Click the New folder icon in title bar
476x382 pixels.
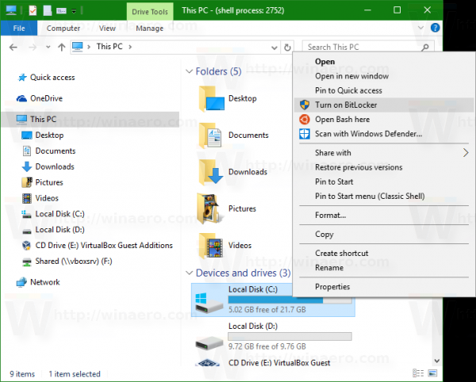coord(48,10)
